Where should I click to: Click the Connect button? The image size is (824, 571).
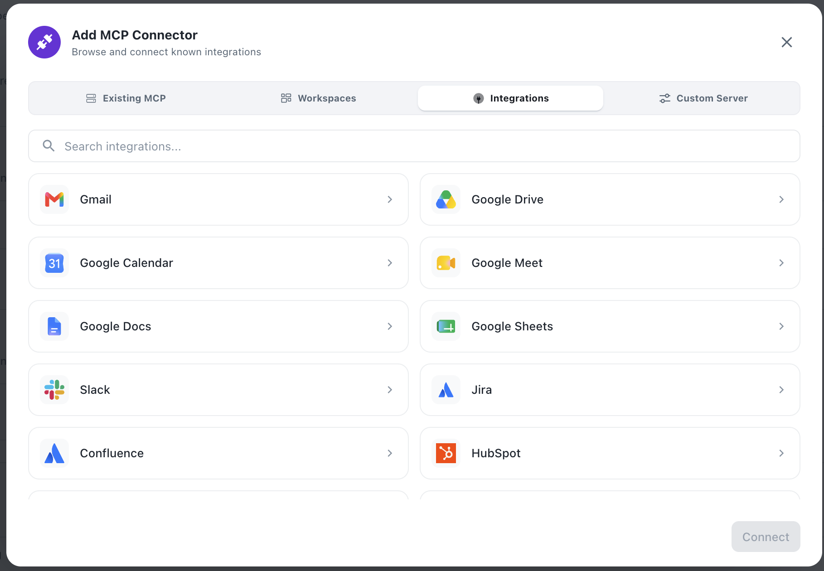pos(766,537)
